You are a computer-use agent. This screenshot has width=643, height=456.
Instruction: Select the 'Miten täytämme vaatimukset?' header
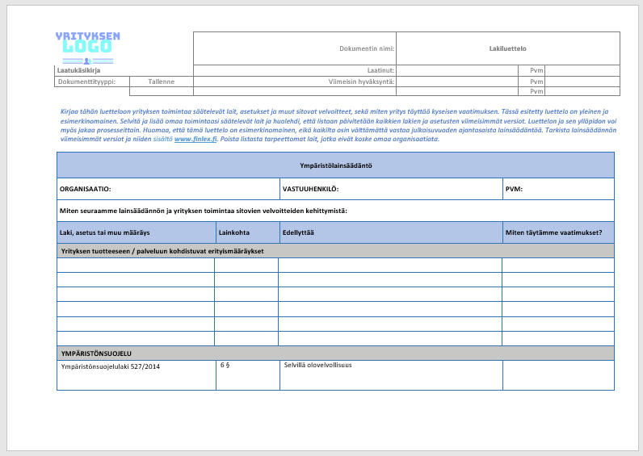click(x=558, y=232)
